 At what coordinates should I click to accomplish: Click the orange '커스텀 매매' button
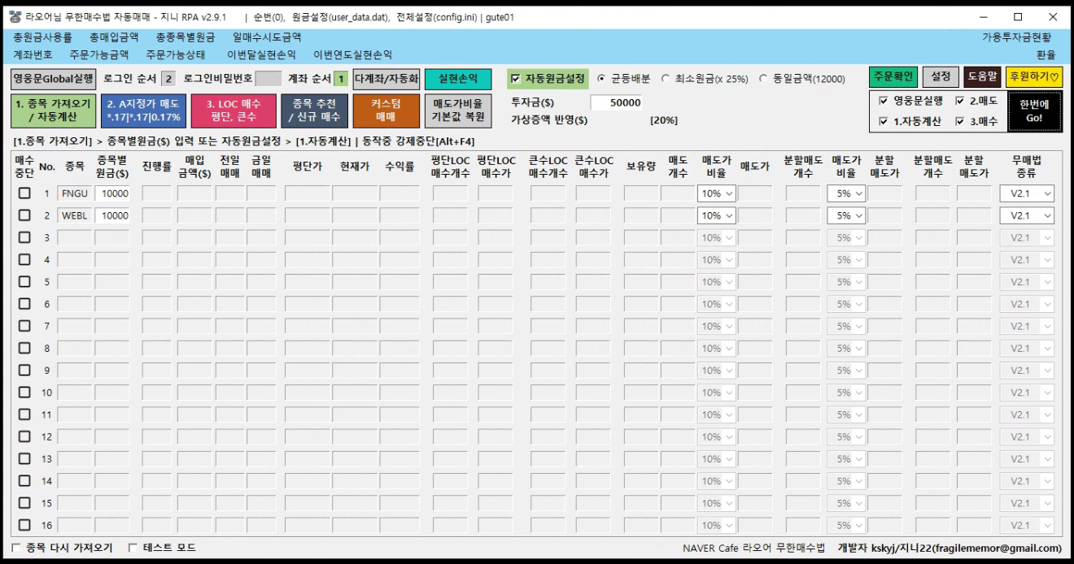[x=386, y=111]
